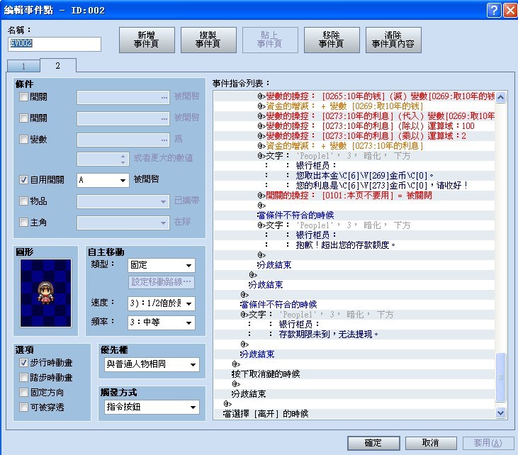Open the movement 類型 dropdown
The height and width of the screenshot is (455, 518).
tap(162, 265)
